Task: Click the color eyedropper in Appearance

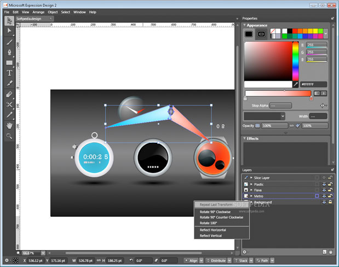Action: pyautogui.click(x=296, y=85)
